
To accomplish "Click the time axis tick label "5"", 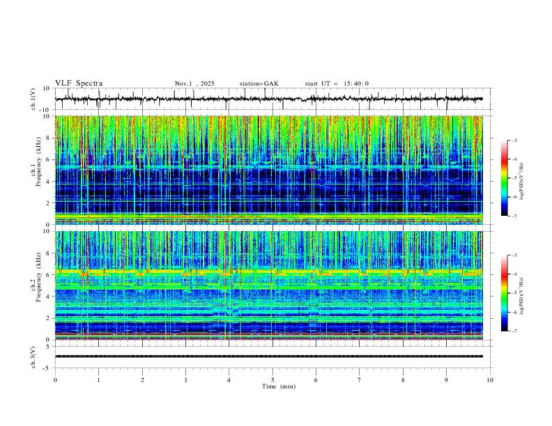I will [x=273, y=380].
